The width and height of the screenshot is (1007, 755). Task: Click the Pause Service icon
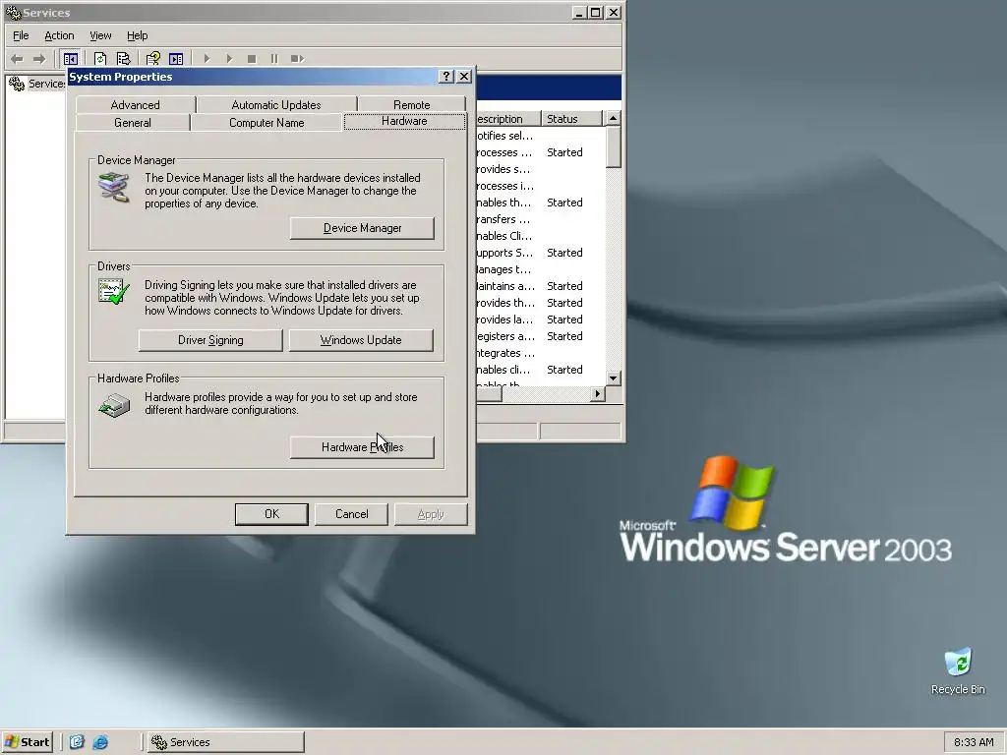coord(274,59)
